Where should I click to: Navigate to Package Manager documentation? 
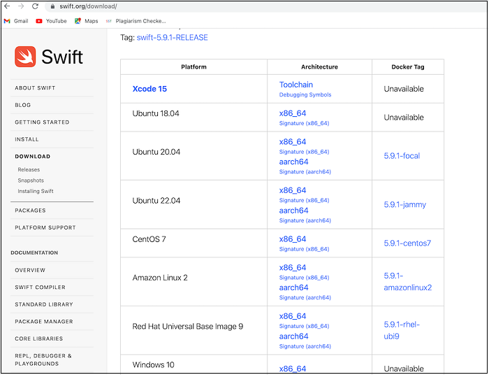click(44, 322)
